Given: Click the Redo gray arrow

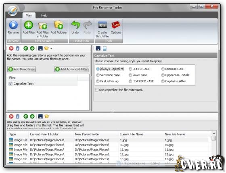Looking at the screenshot, I should point(87,25).
